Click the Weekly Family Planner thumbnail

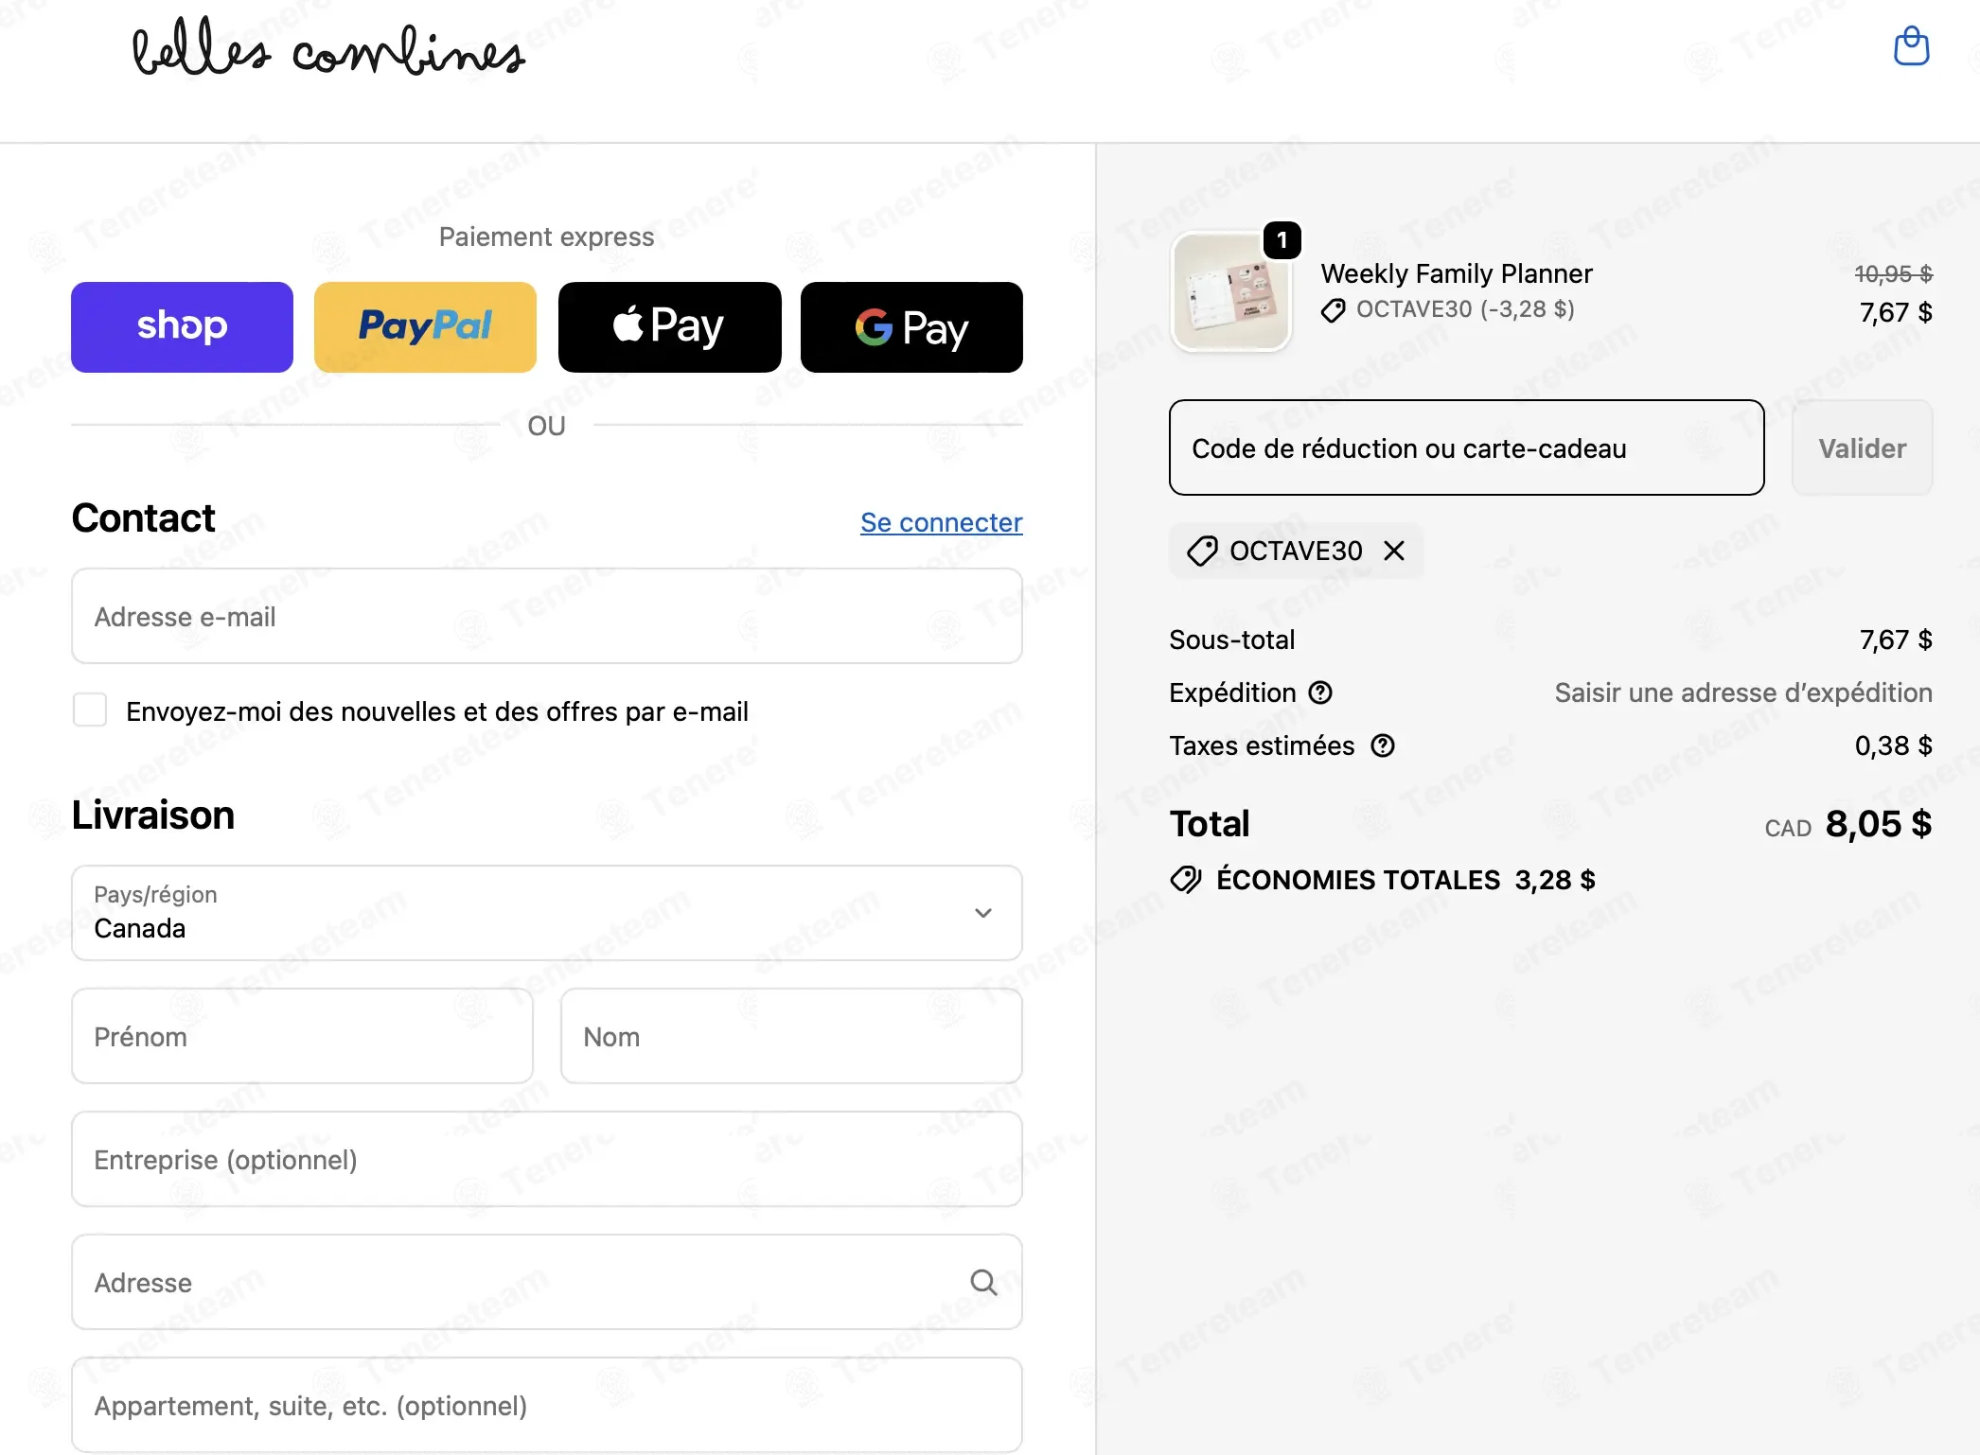pyautogui.click(x=1230, y=292)
